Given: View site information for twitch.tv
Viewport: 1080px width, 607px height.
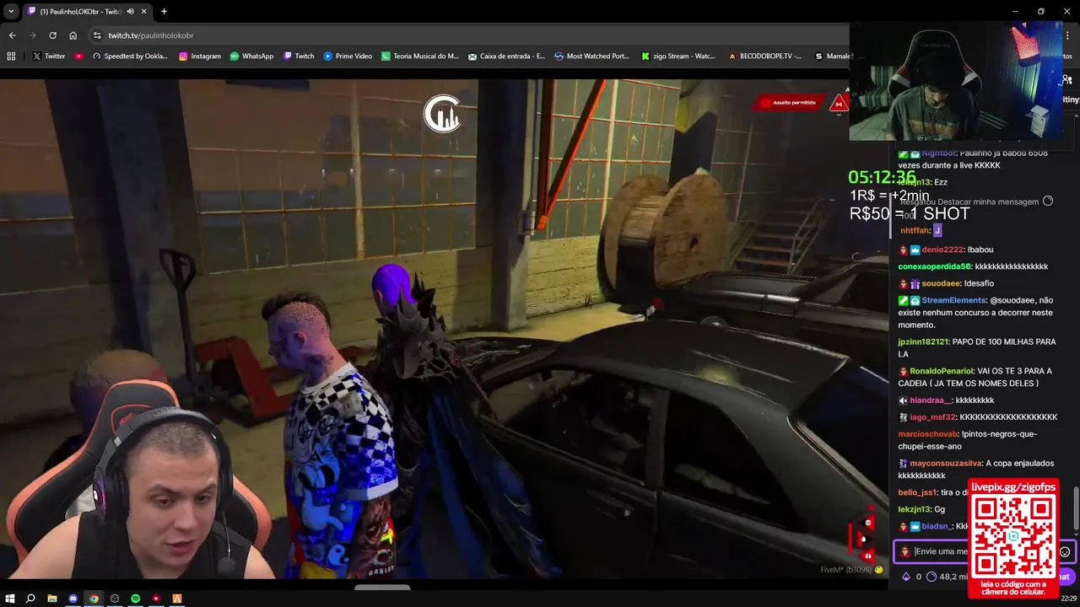Looking at the screenshot, I should click(97, 35).
